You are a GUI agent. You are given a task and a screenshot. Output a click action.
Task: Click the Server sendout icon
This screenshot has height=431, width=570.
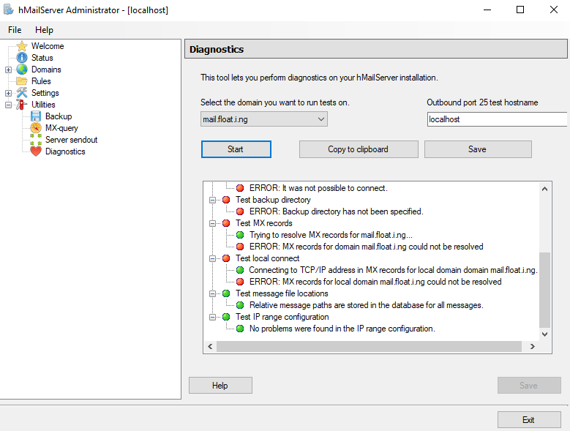36,140
